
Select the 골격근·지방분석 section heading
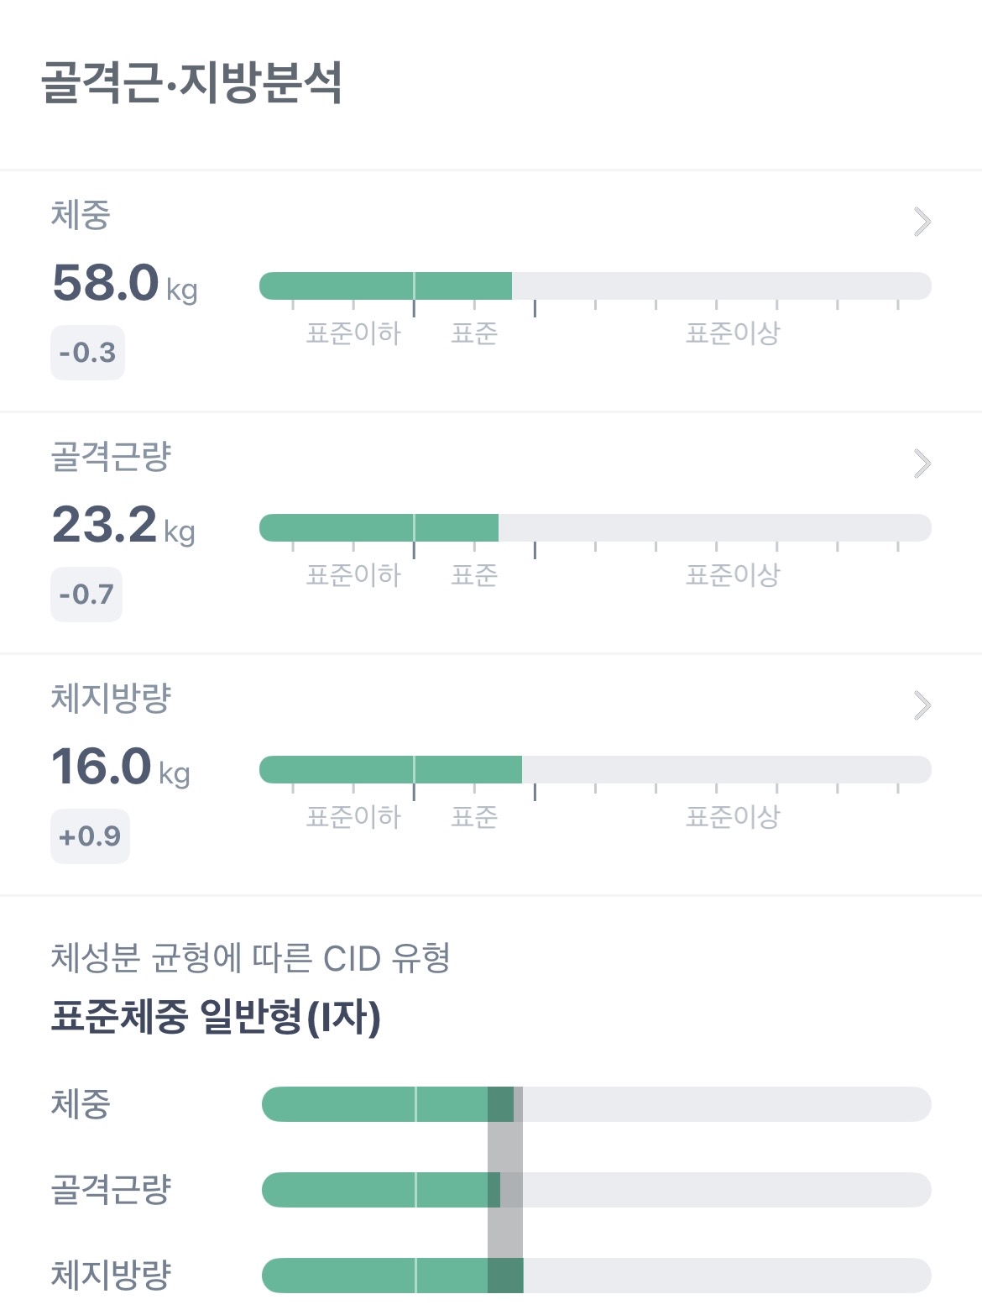(192, 83)
